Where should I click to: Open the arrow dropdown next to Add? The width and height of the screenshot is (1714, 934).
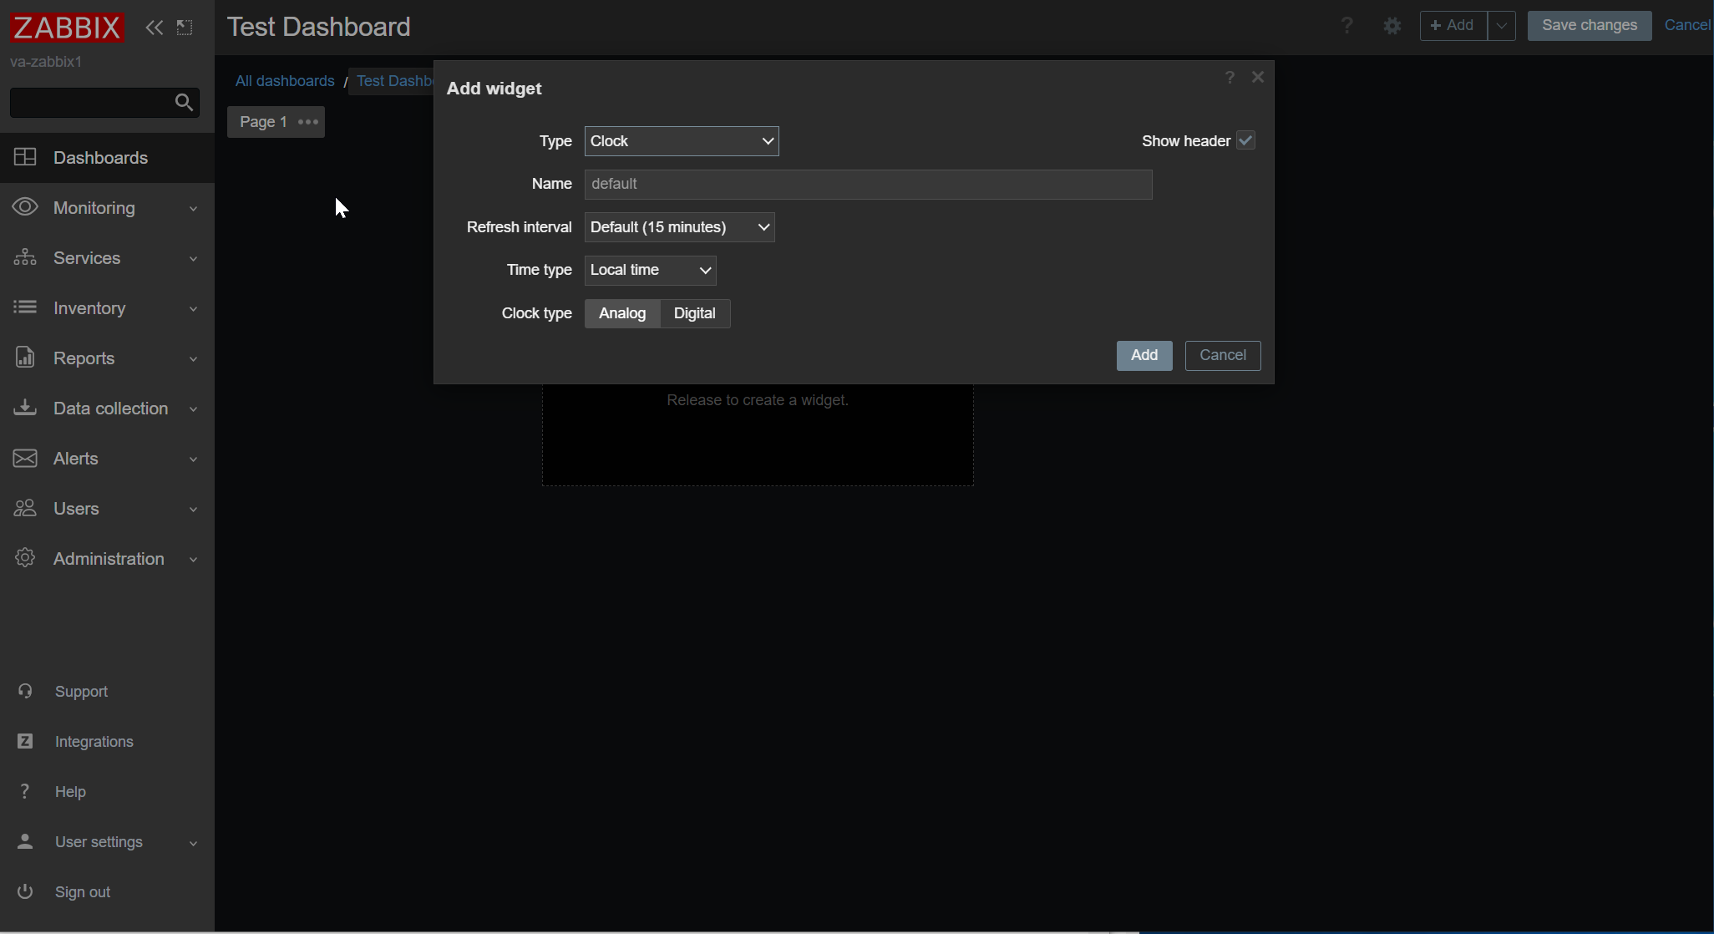1501,26
